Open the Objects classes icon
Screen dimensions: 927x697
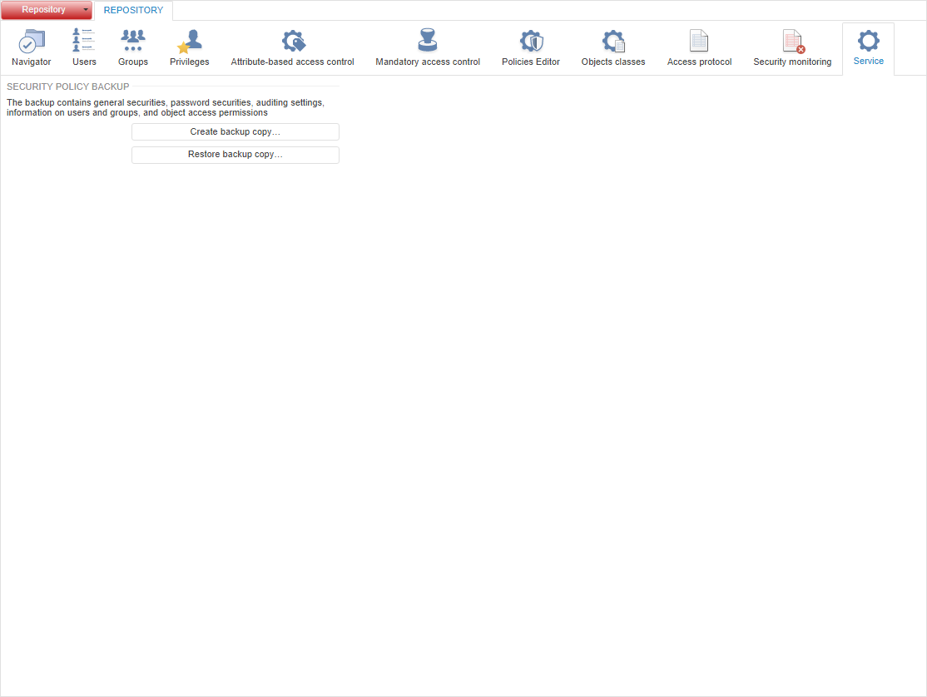click(613, 41)
